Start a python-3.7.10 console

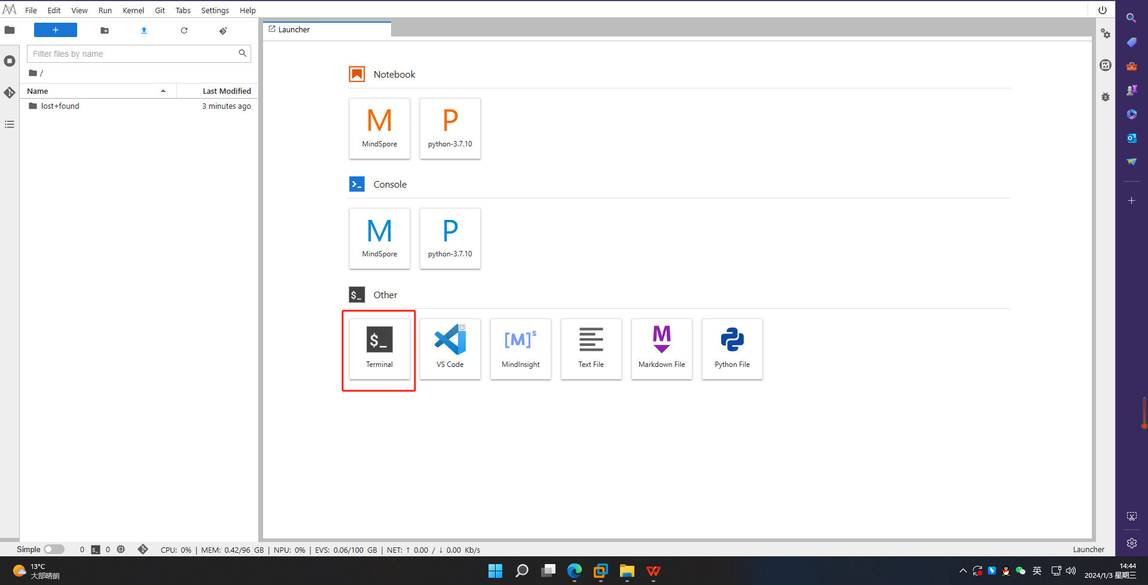click(450, 238)
